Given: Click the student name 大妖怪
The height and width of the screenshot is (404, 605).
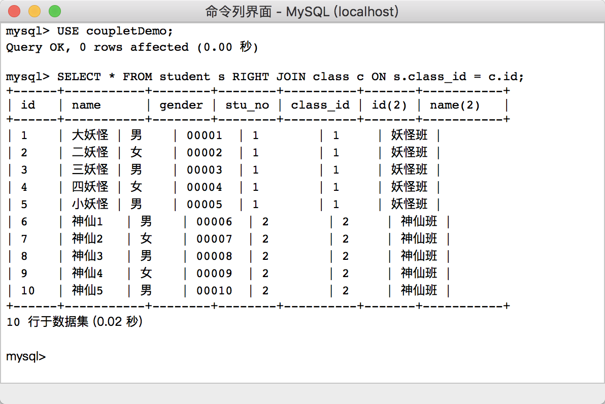Looking at the screenshot, I should [90, 135].
